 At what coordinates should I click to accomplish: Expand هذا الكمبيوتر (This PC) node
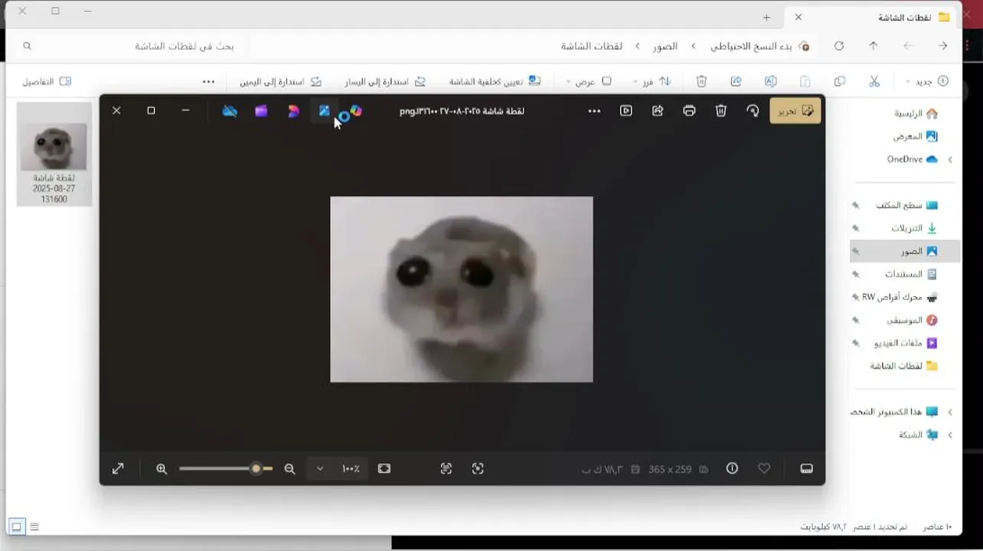coord(950,412)
